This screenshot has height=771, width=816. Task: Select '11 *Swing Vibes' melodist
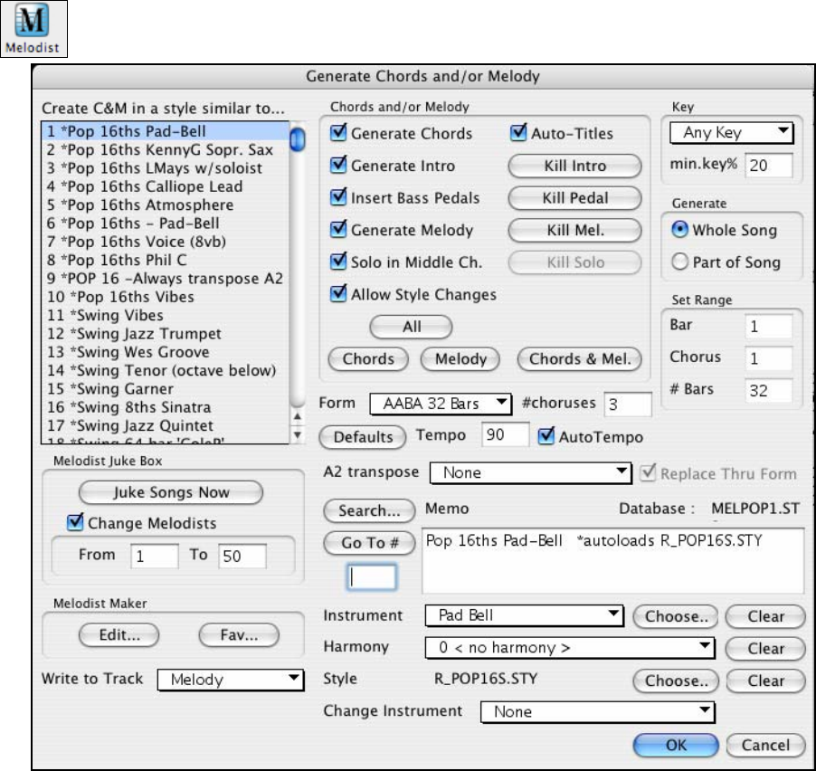(x=165, y=316)
